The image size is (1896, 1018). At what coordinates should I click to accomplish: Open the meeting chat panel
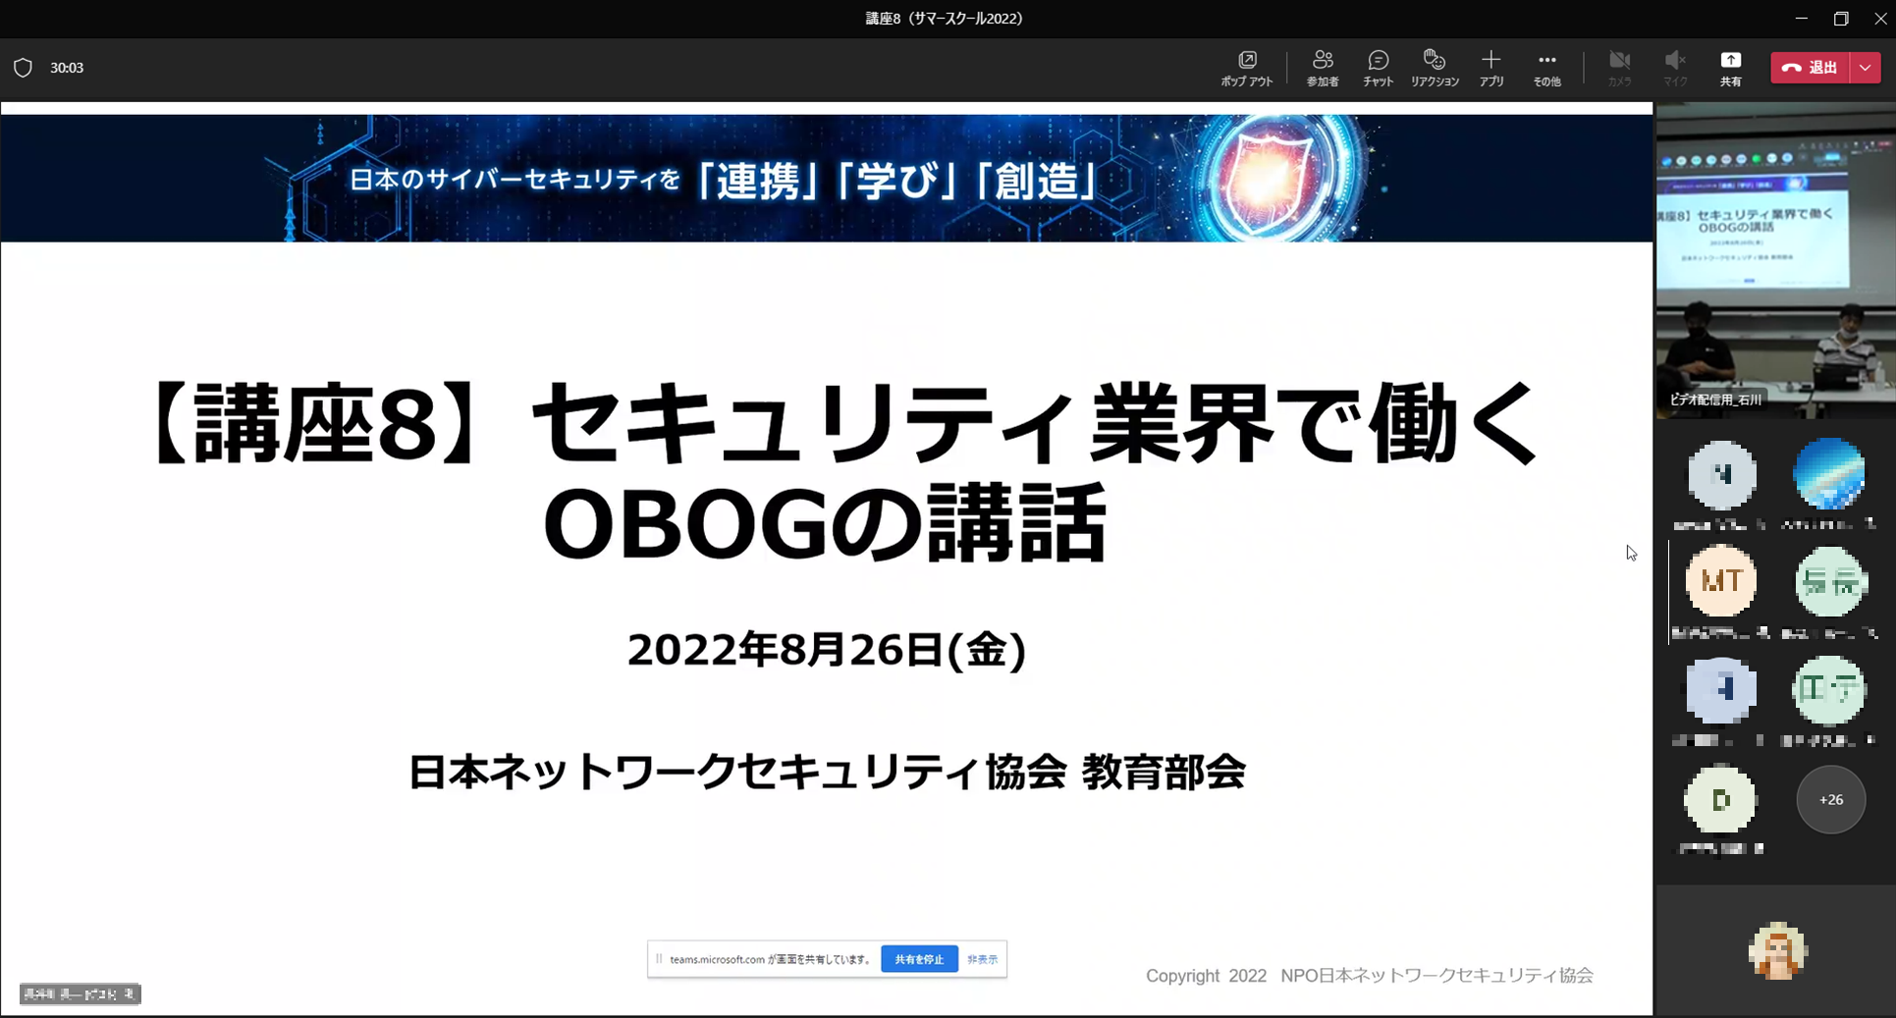(1378, 68)
